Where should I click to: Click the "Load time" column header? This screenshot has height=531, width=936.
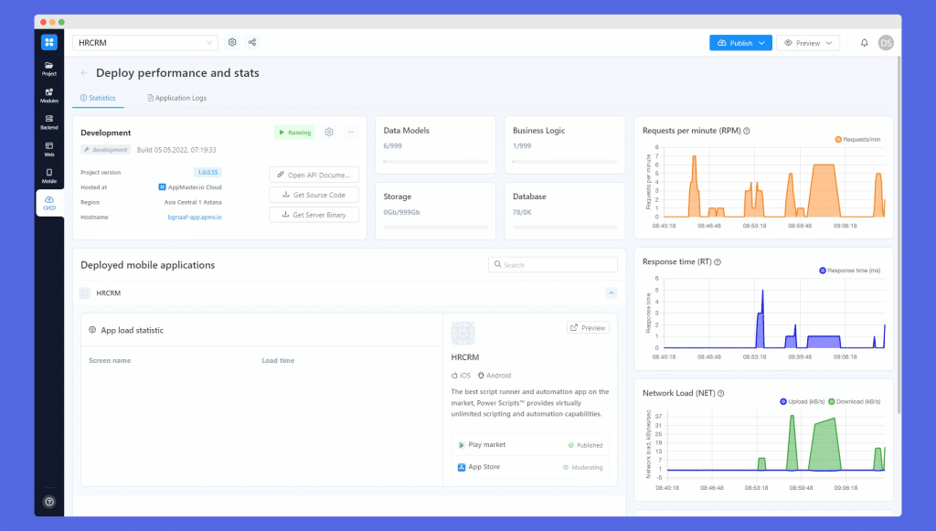coord(278,360)
